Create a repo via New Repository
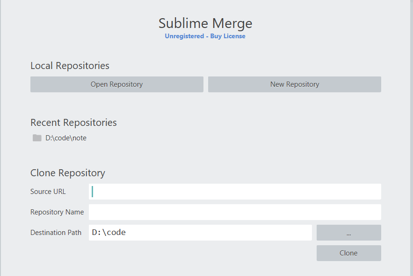 point(294,84)
